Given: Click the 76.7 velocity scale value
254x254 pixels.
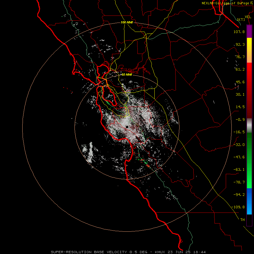Looking at the screenshot, I should pyautogui.click(x=240, y=57).
